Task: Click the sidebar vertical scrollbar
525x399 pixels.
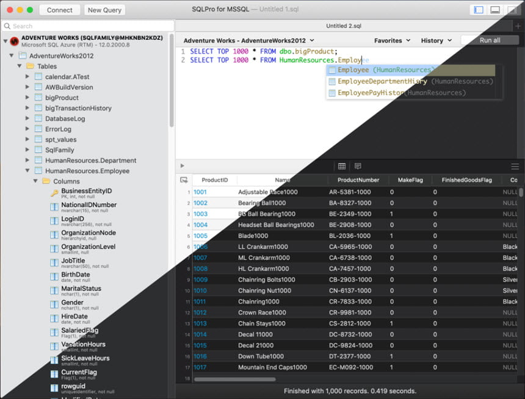Action: pos(172,81)
